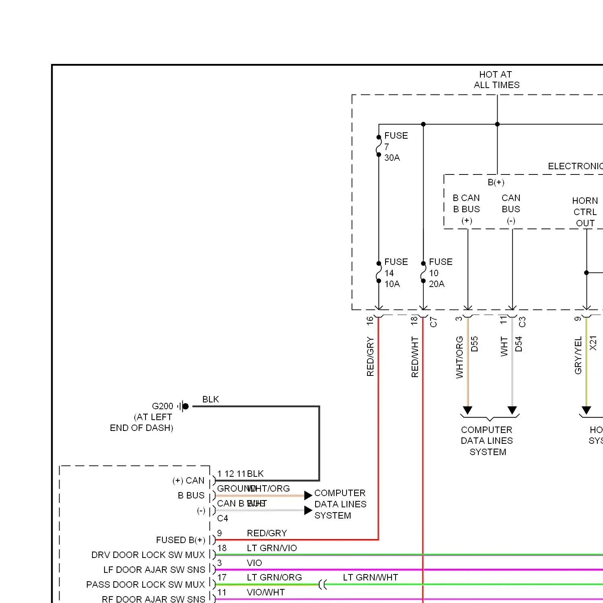
Task: Click the CAN BUS (-) module label
Action: click(x=511, y=209)
